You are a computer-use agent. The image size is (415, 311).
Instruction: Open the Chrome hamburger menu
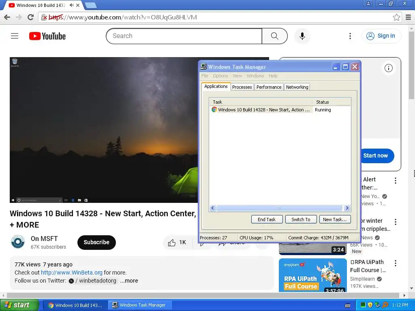(x=408, y=17)
